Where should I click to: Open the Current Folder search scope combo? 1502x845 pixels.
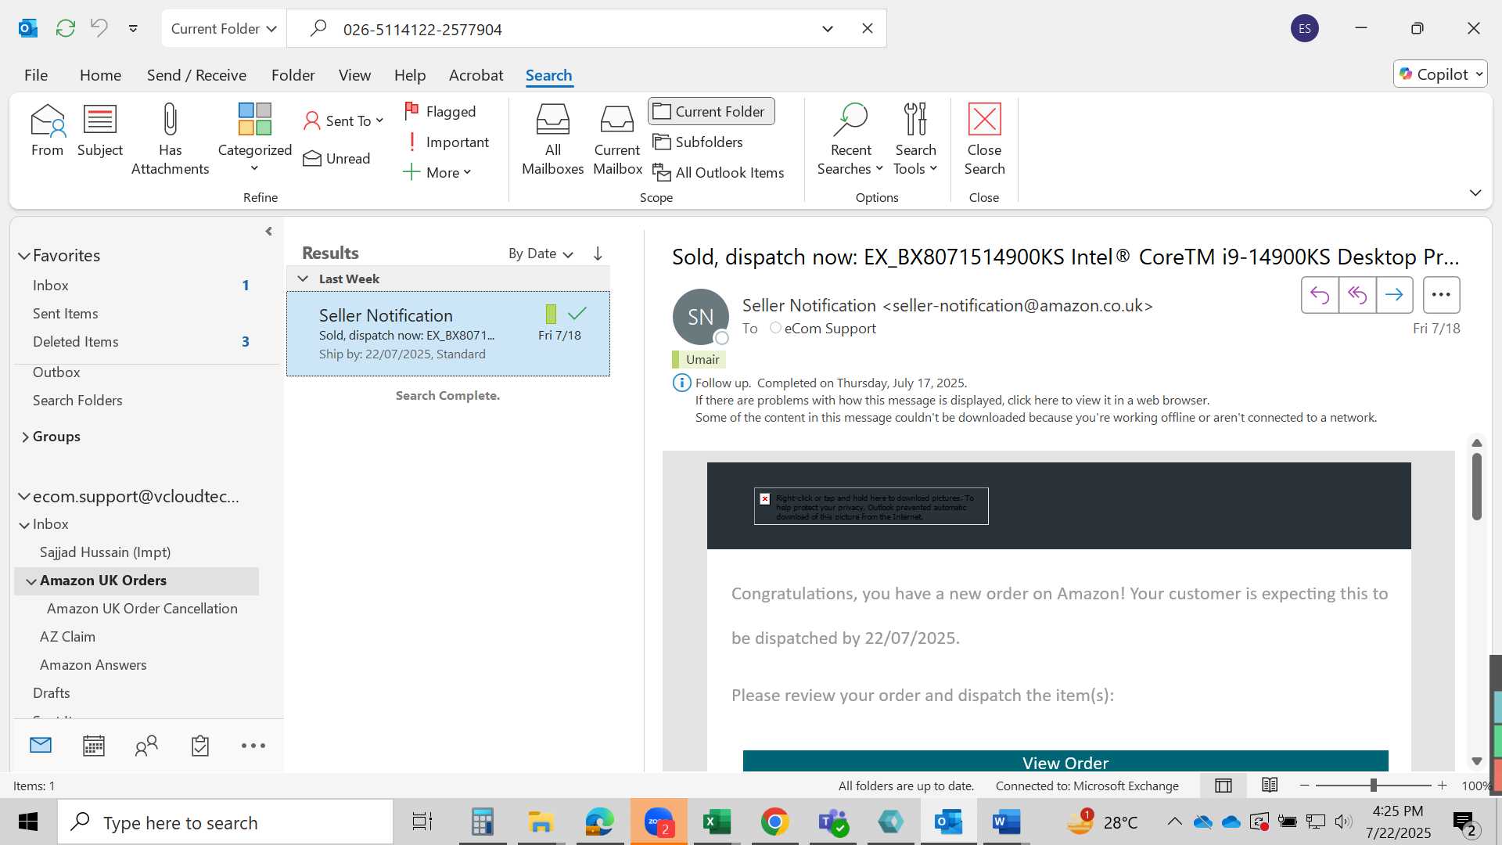point(224,28)
